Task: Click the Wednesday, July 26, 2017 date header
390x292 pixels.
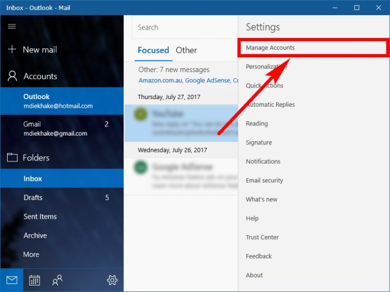Action: coord(172,150)
